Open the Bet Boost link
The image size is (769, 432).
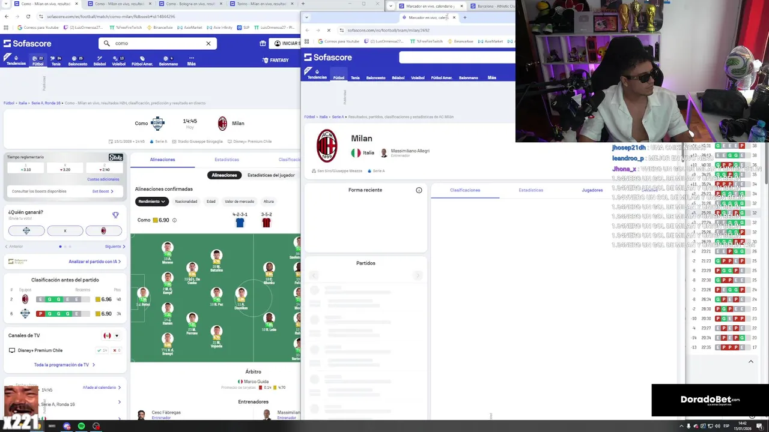[x=103, y=191]
